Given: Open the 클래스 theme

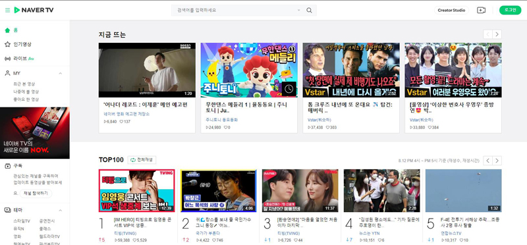Looking at the screenshot, I should (x=45, y=229).
